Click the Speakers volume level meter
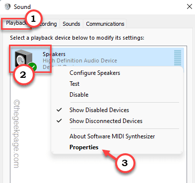This screenshot has height=183, width=195. (178, 58)
